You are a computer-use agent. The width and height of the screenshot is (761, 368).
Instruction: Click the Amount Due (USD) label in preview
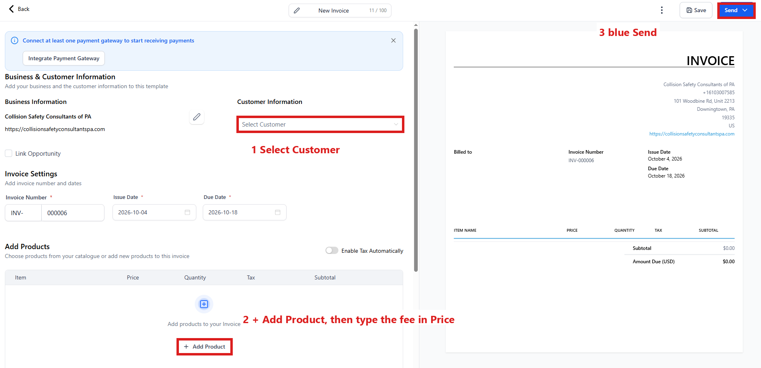tap(654, 262)
